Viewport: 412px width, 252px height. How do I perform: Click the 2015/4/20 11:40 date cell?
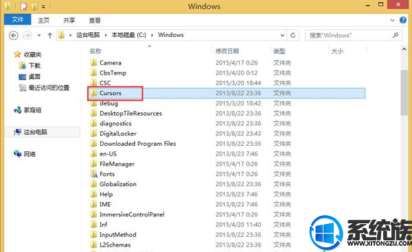point(238,225)
